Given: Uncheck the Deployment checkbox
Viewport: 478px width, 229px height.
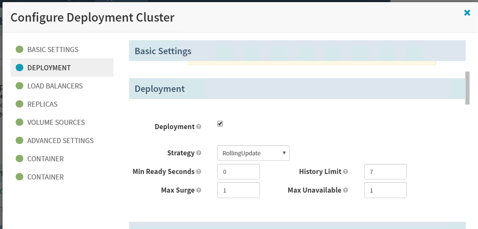Looking at the screenshot, I should pos(220,124).
